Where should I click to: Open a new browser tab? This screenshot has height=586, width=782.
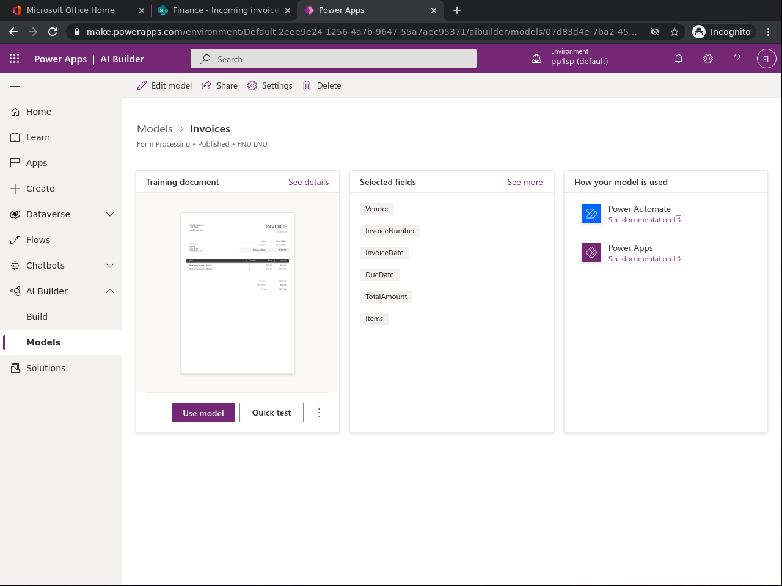(x=457, y=10)
